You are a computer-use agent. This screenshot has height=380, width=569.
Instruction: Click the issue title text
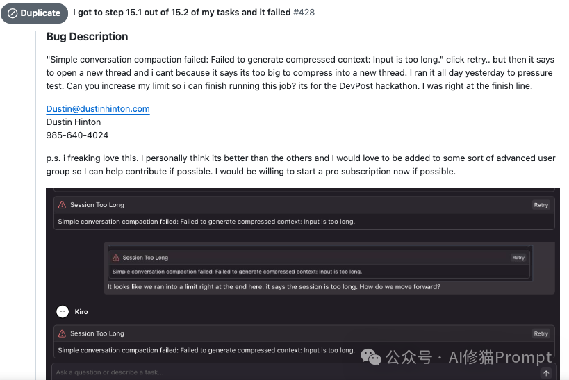[182, 13]
